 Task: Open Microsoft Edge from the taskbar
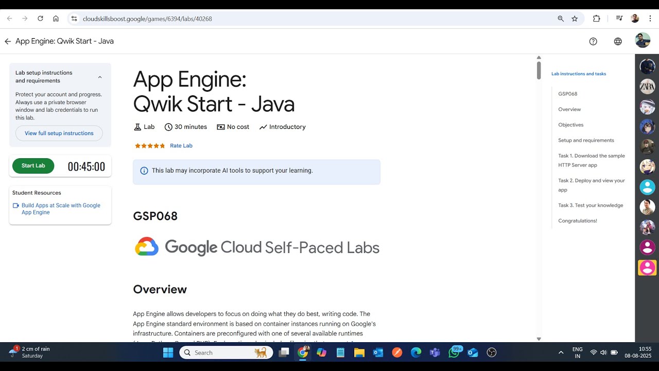click(416, 352)
